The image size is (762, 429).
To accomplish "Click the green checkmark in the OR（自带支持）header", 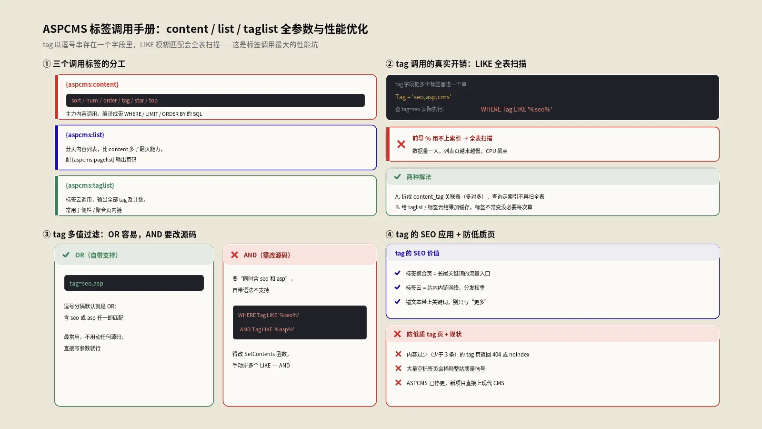I will coord(66,255).
